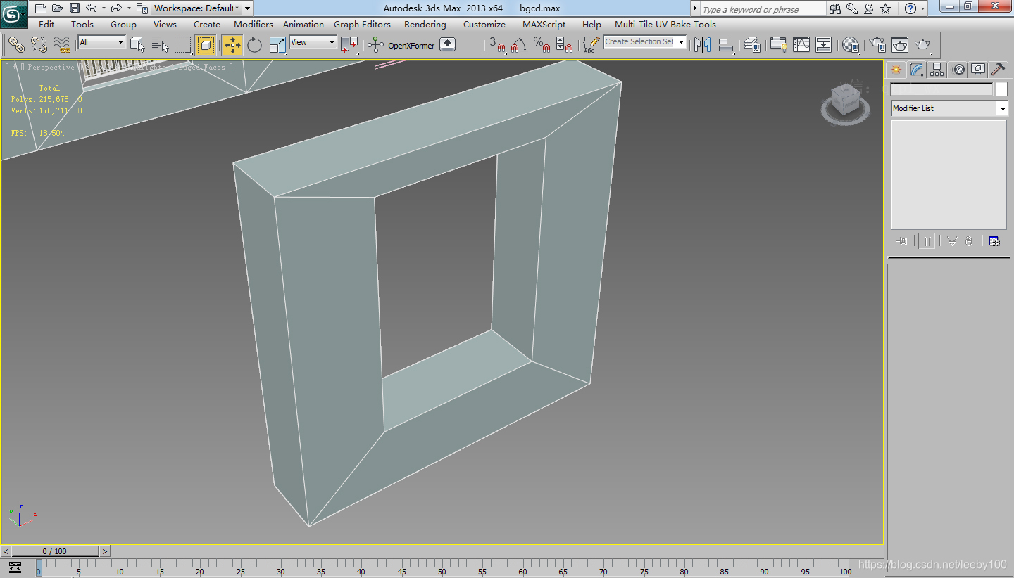Open the Curve Editor icon
This screenshot has width=1014, height=578.
pyautogui.click(x=801, y=44)
